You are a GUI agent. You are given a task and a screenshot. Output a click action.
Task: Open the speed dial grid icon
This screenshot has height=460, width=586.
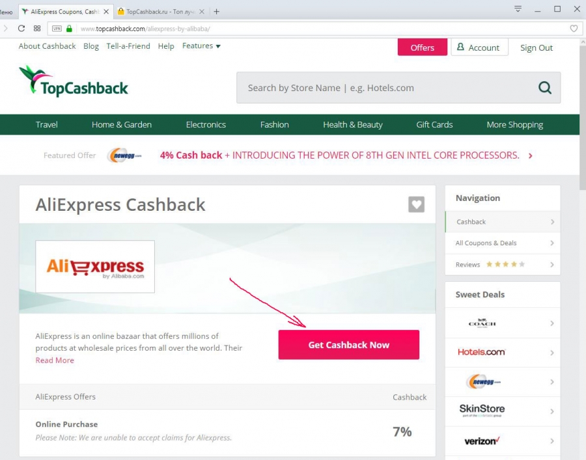[37, 29]
